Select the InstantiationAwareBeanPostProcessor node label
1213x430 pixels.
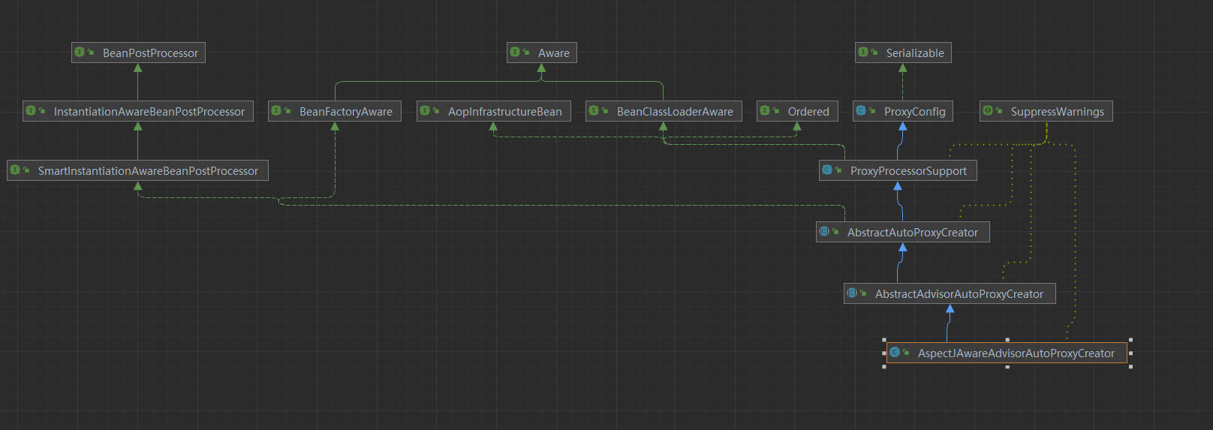[149, 112]
